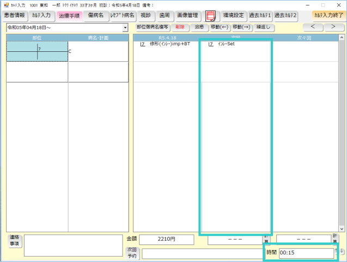The image size is (347, 262).
Task: Click the 治癒 button
Action: tap(199, 27)
